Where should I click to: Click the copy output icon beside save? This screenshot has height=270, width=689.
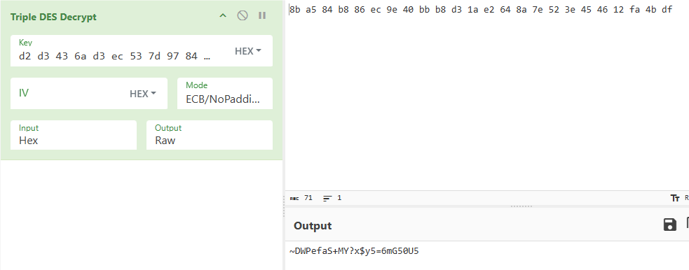tap(687, 224)
